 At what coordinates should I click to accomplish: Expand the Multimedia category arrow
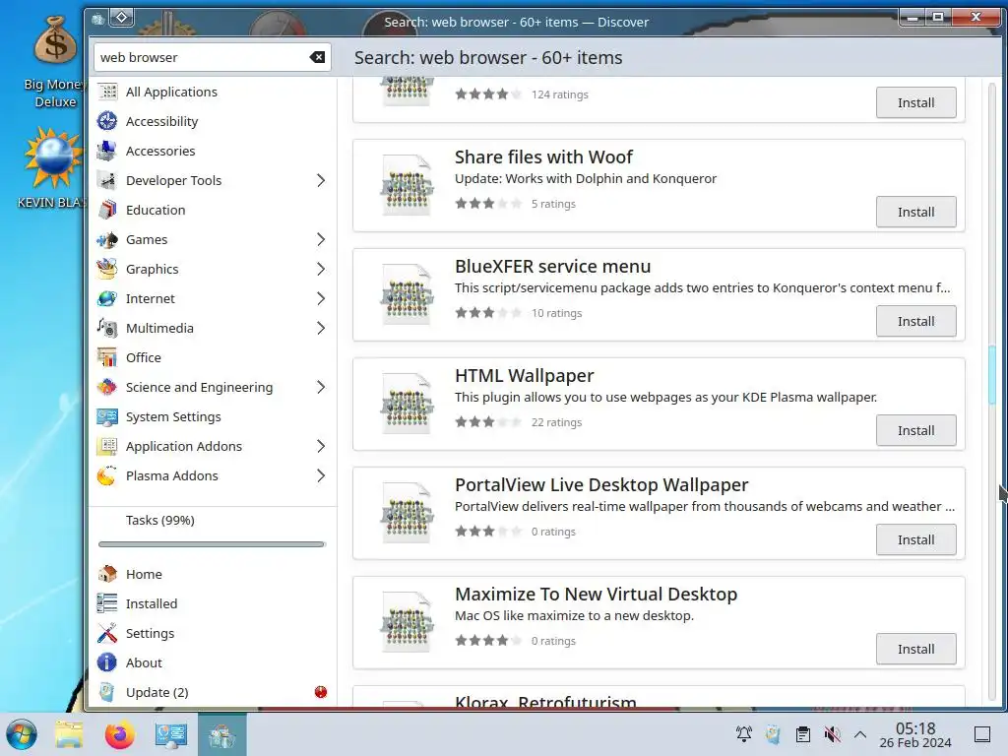tap(321, 329)
